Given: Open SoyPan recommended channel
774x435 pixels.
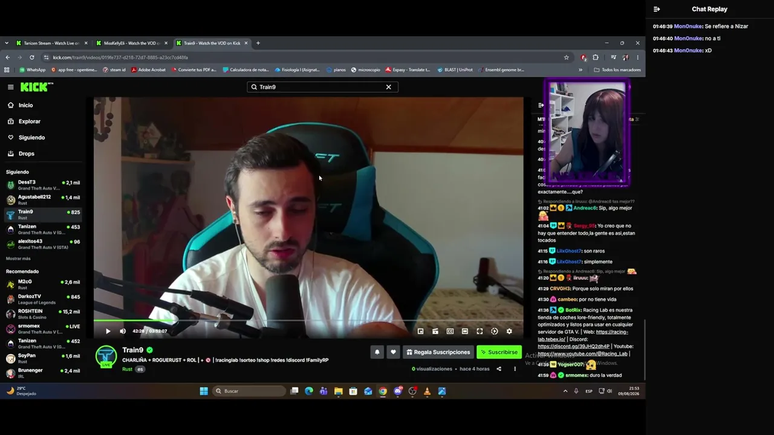Looking at the screenshot, I should 42,358.
